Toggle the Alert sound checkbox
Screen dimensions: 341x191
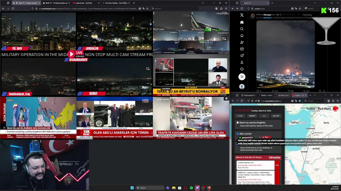click(x=238, y=134)
